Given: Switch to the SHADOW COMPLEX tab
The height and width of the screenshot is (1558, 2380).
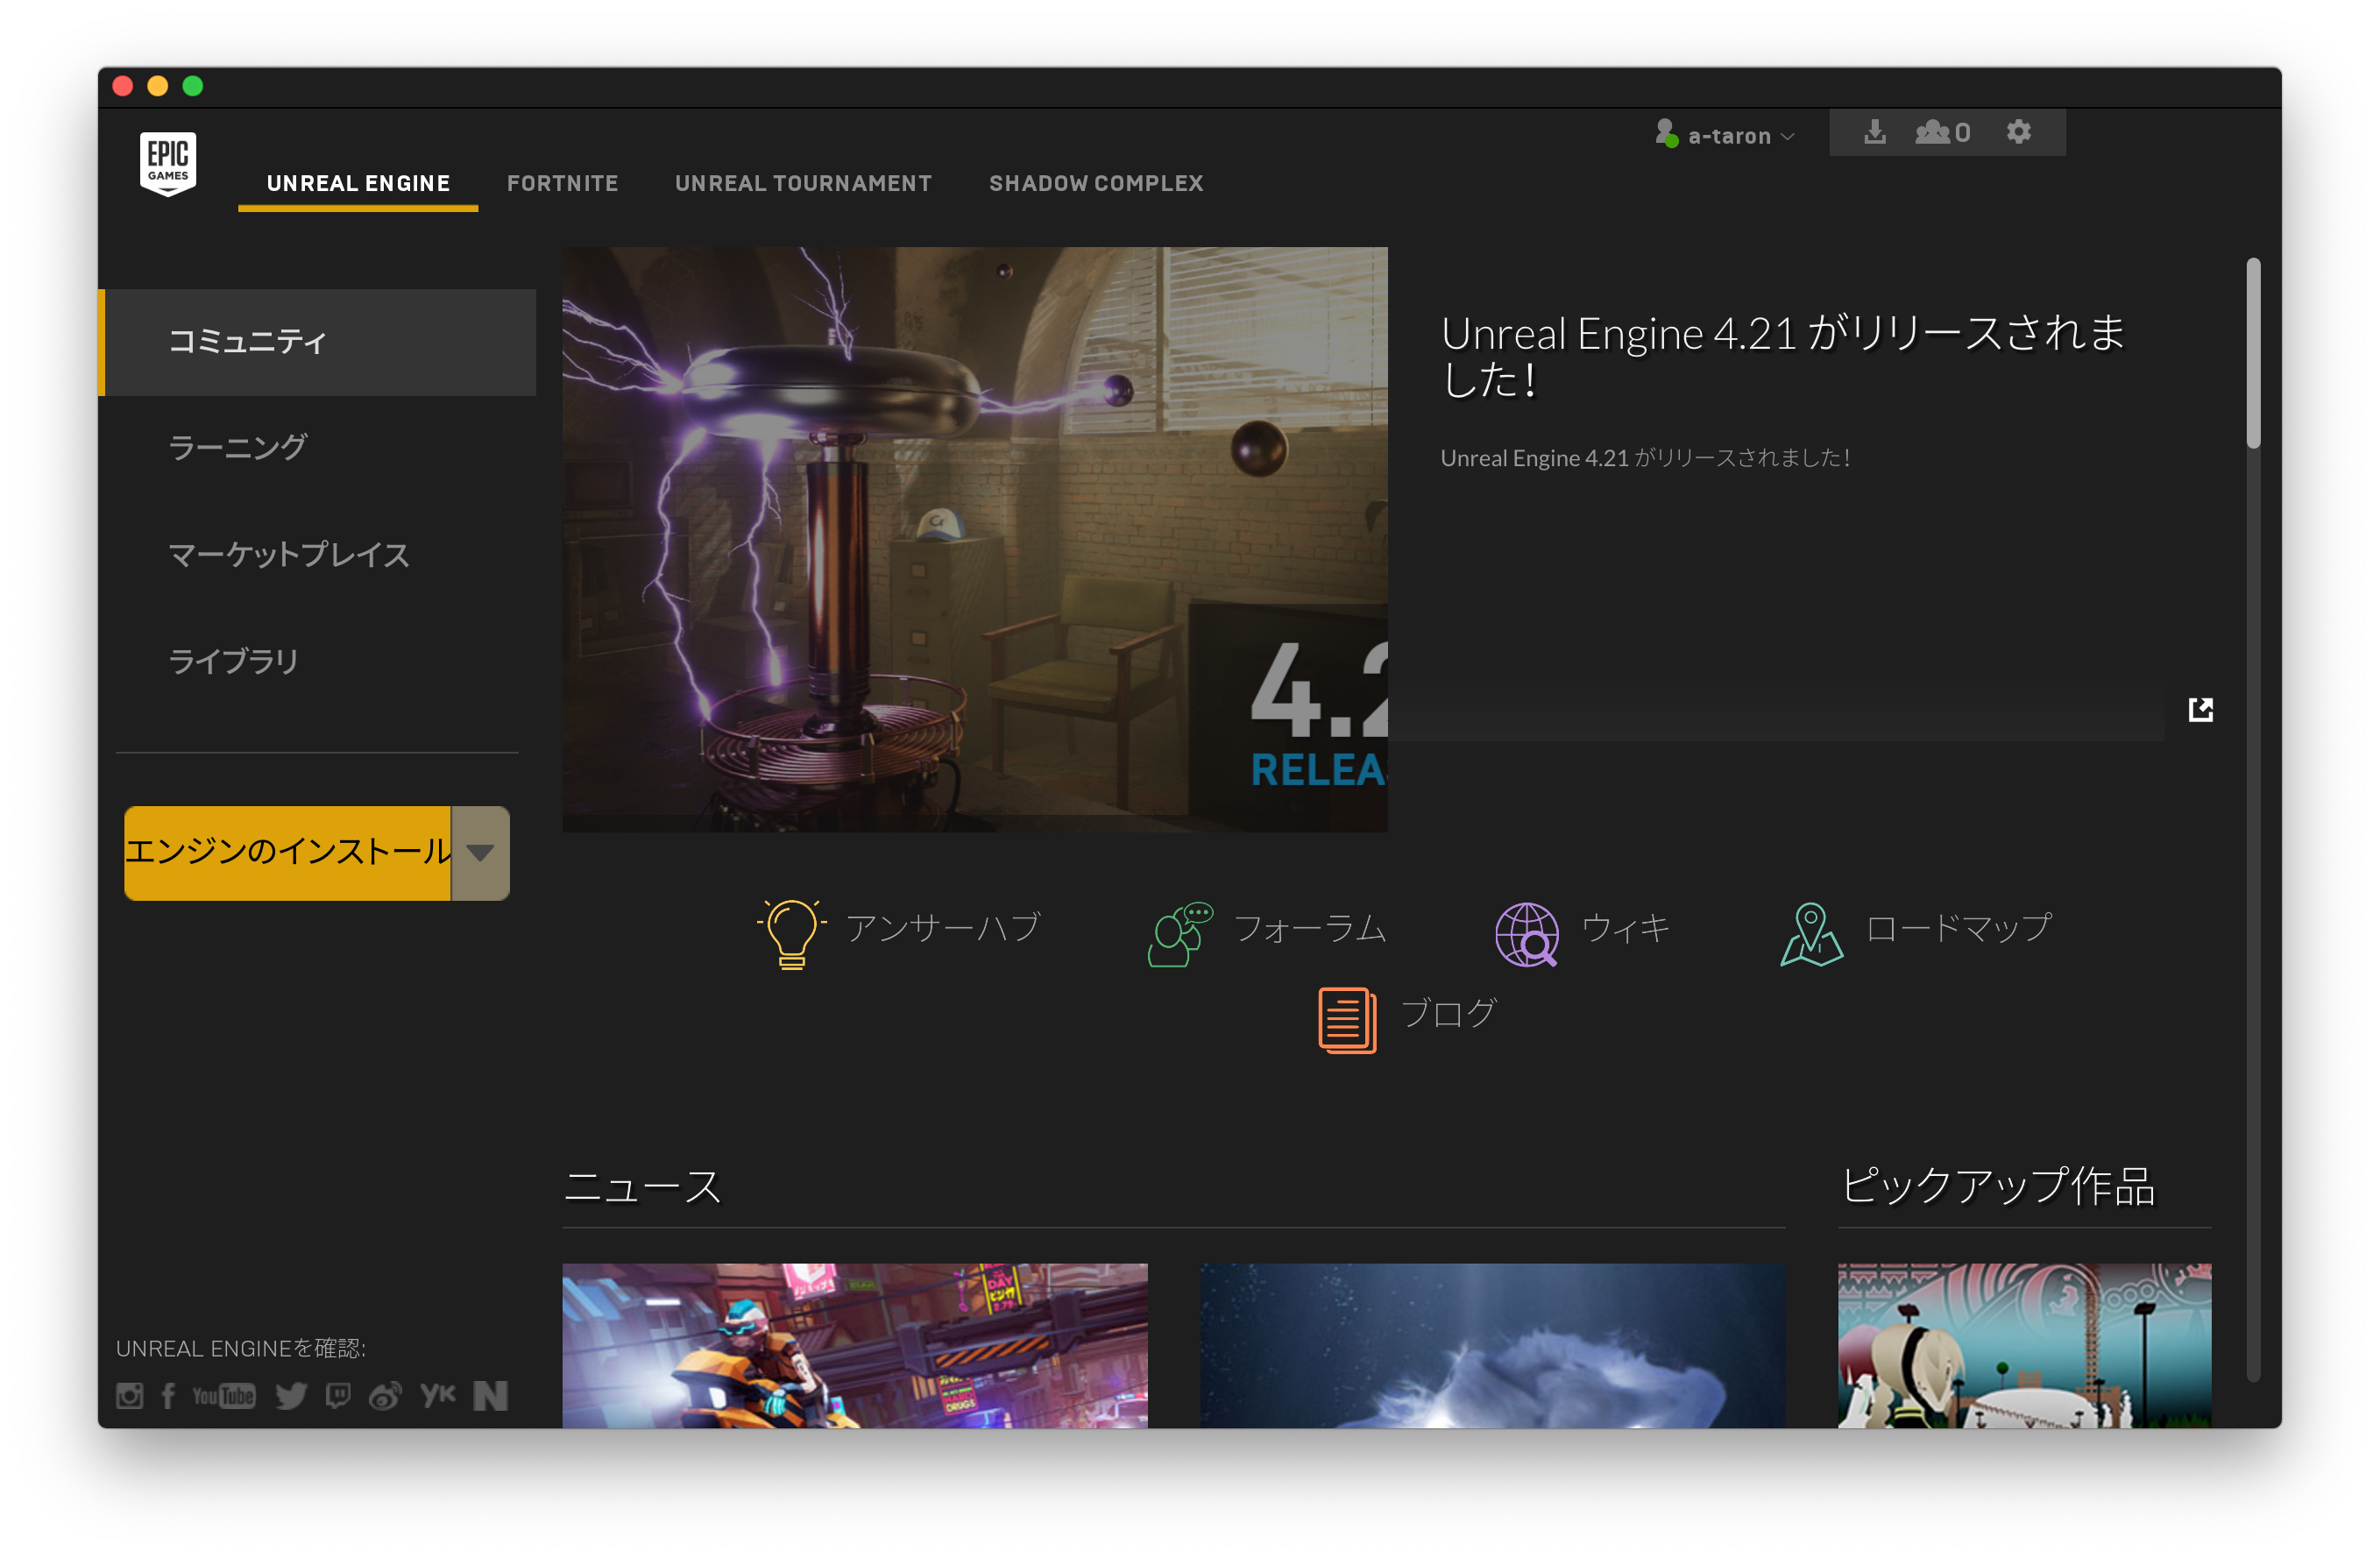Looking at the screenshot, I should (x=1096, y=183).
